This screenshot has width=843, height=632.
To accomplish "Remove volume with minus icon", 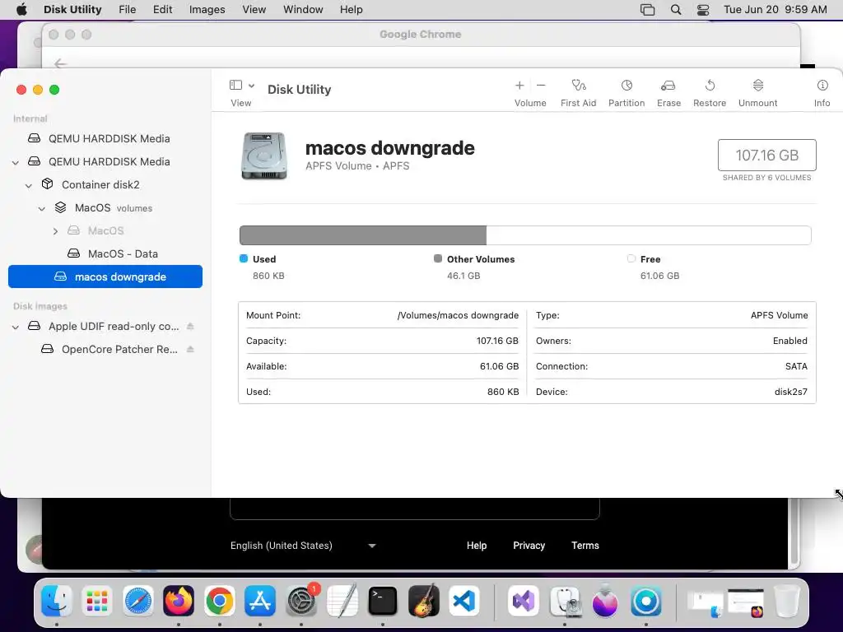I will point(541,86).
